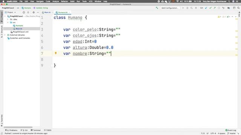Viewport: 241px width, 135px height.
Task: Click yellow warnings indicator in editor corner
Action: (219, 16)
